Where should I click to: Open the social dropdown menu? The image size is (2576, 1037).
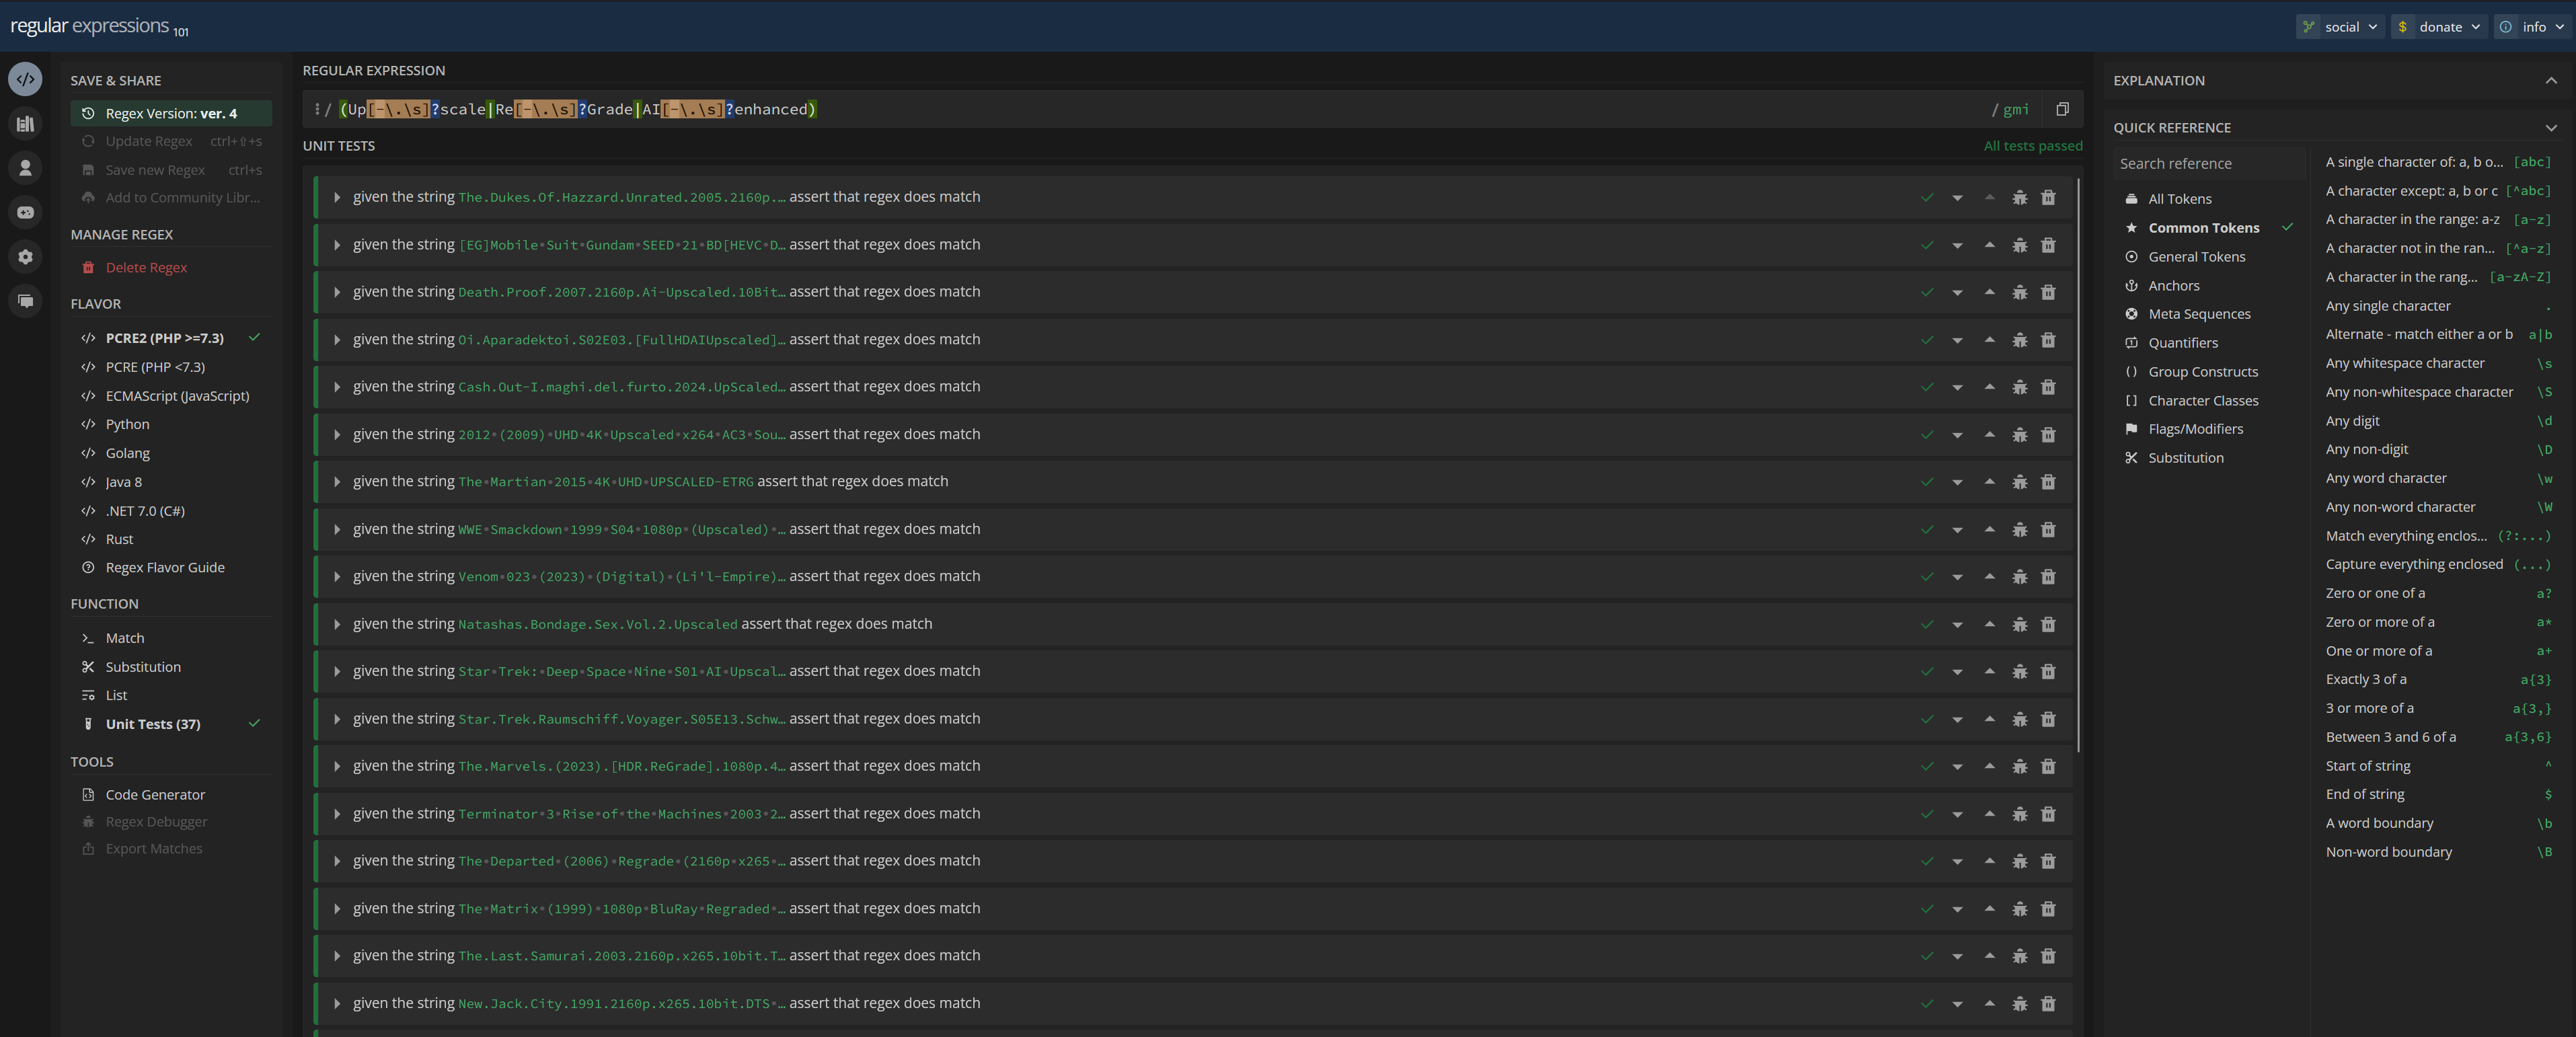point(2341,27)
